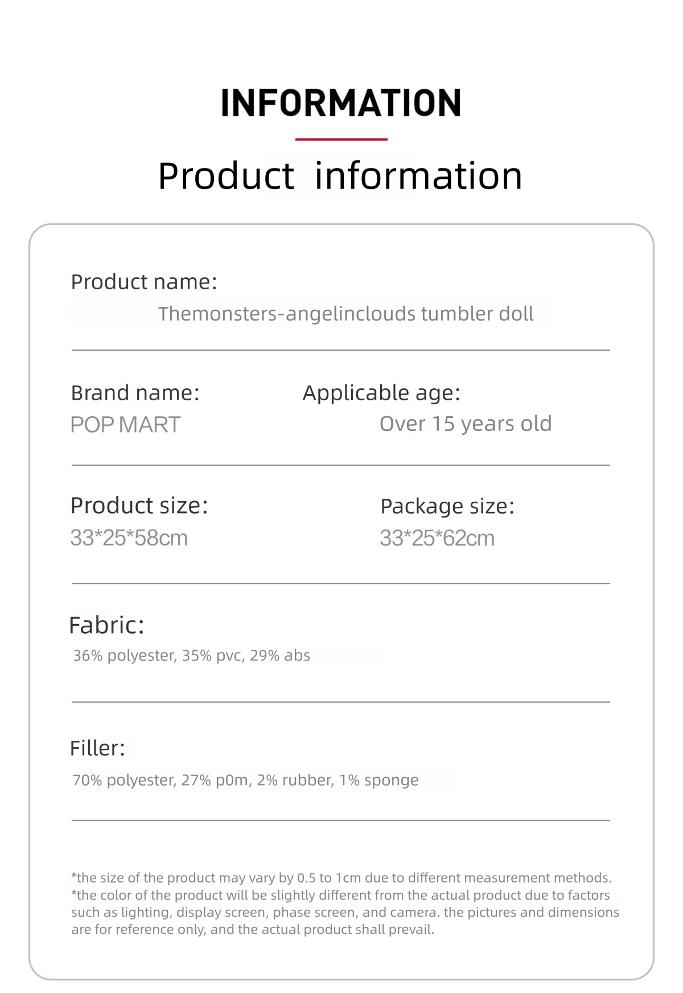Click the Fabric label
683x993 pixels.
(106, 625)
